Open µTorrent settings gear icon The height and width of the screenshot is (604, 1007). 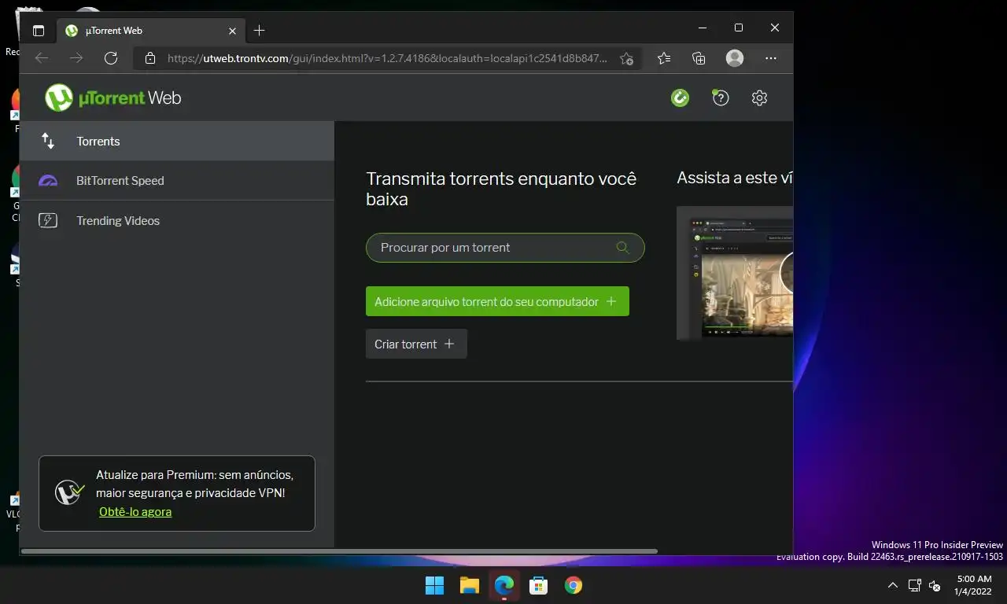[759, 98]
